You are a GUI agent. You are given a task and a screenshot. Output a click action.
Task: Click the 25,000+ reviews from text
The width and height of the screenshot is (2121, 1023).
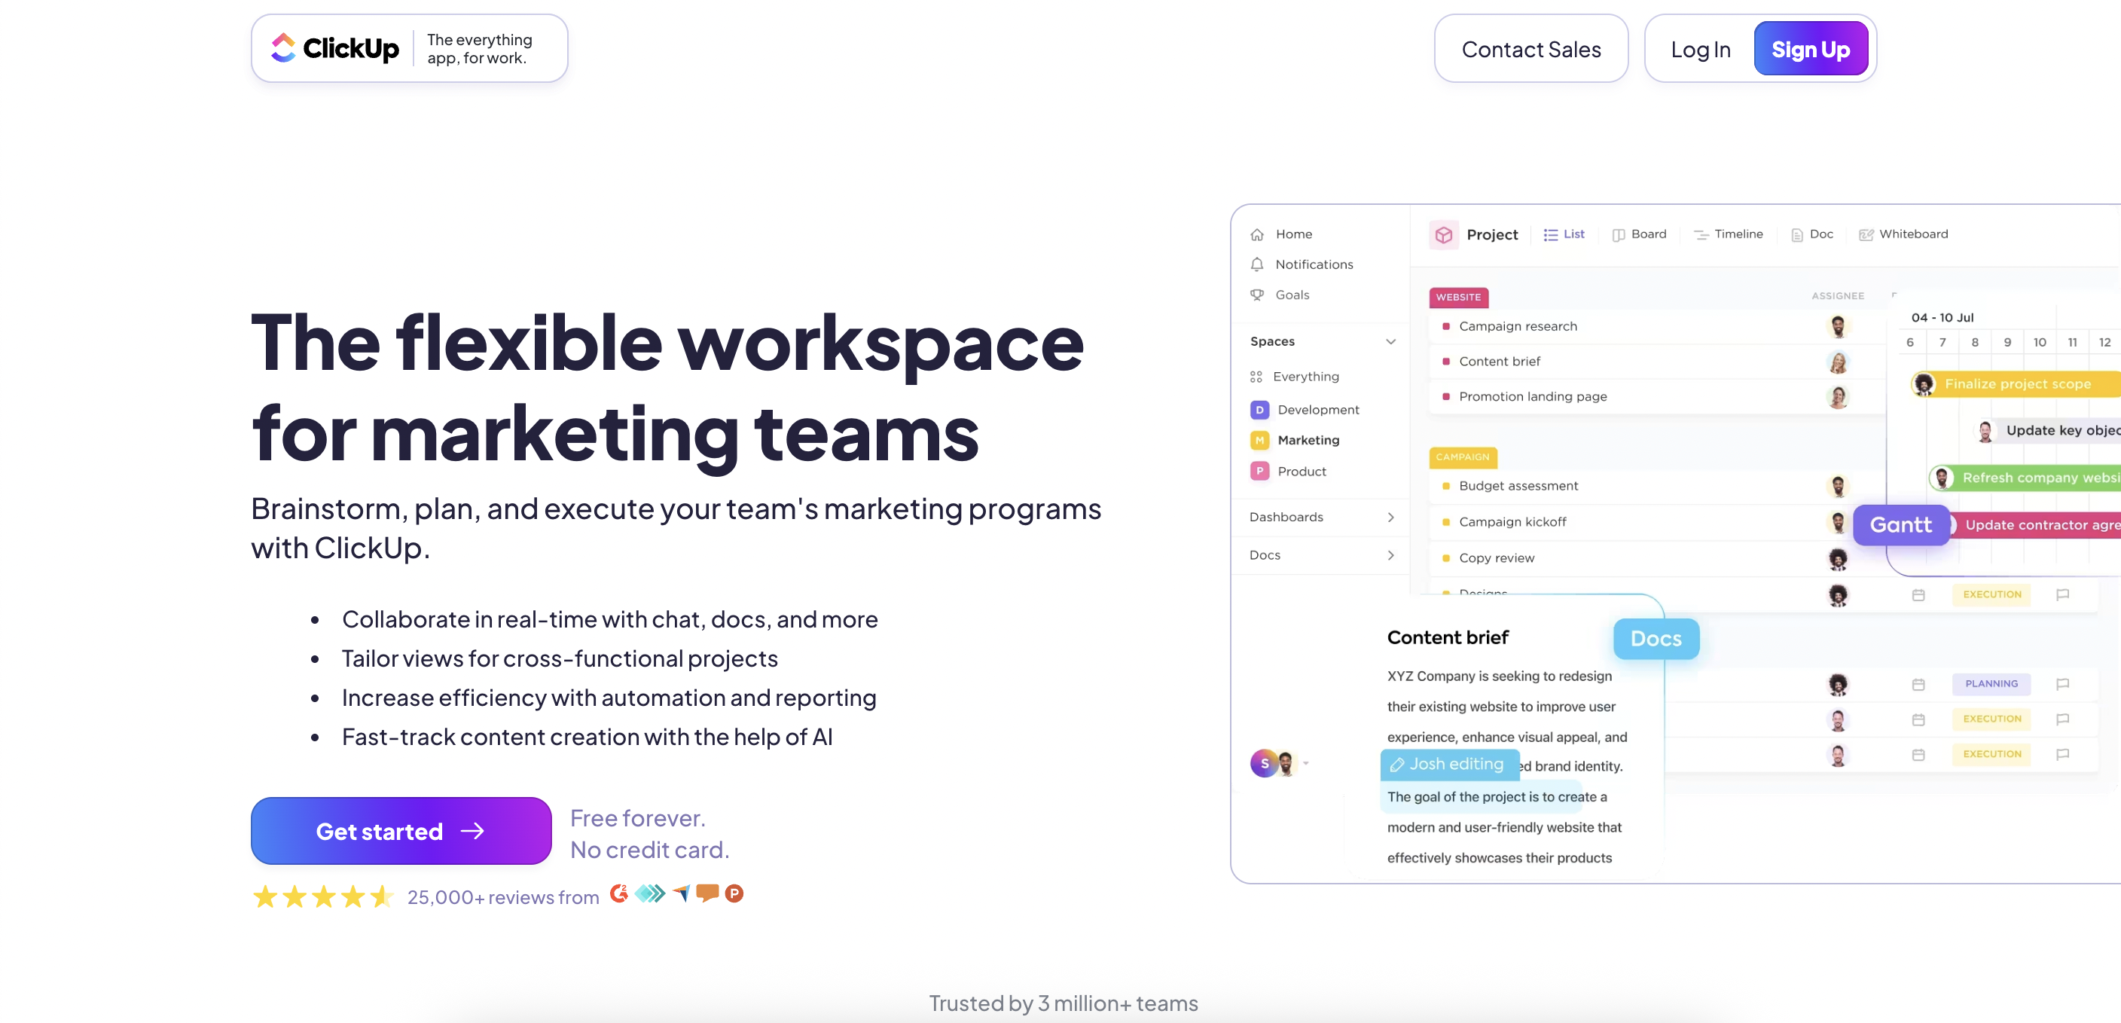[x=503, y=897]
